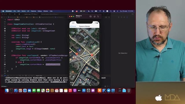Click the 'var text: String!' line
Screen dimensions: 185x104
(20, 38)
